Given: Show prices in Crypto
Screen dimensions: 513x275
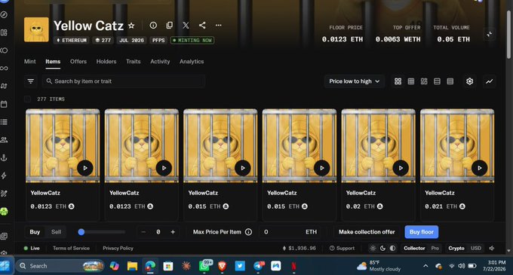Looking at the screenshot, I should click(456, 248).
